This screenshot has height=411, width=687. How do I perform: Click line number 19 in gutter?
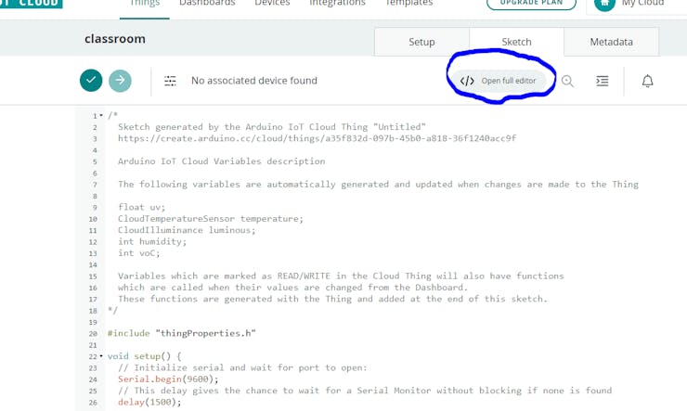[x=93, y=322]
